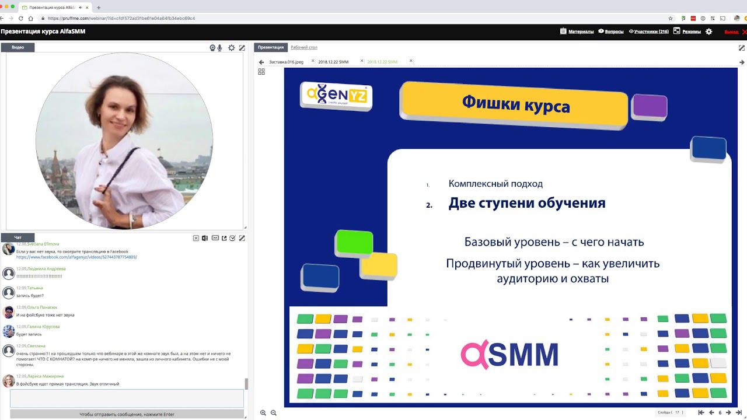Image resolution: width=747 pixels, height=420 pixels.
Task: Switch to the Рабочий стол tab
Action: [304, 47]
